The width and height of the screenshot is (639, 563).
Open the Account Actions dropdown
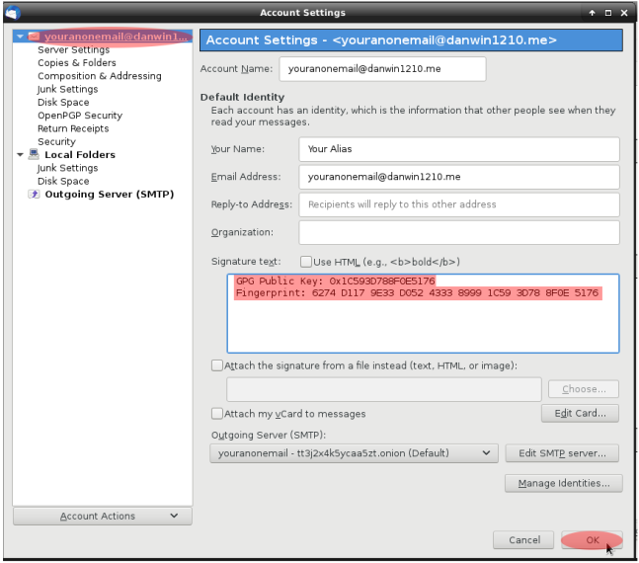[103, 516]
